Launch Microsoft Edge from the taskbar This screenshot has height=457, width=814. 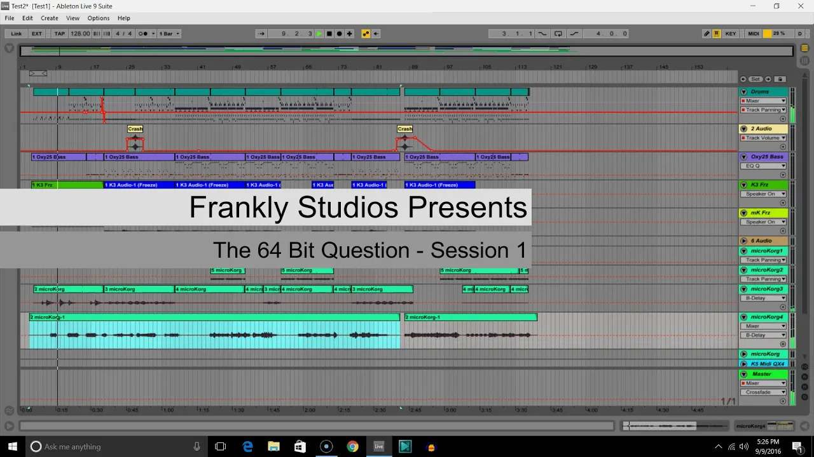tap(247, 447)
